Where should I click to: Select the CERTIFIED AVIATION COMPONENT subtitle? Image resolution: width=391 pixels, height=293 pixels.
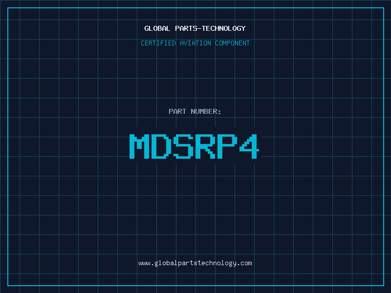coord(195,43)
